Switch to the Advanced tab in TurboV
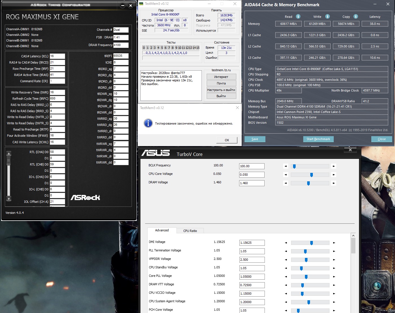This screenshot has width=395, height=313. [162, 230]
